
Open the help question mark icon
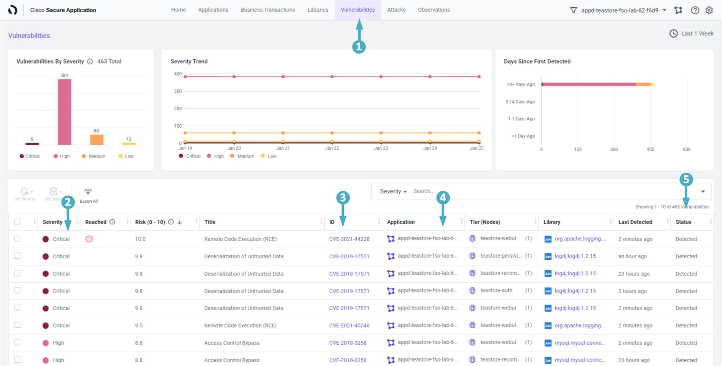coord(695,11)
